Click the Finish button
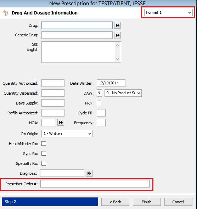 click(x=147, y=202)
